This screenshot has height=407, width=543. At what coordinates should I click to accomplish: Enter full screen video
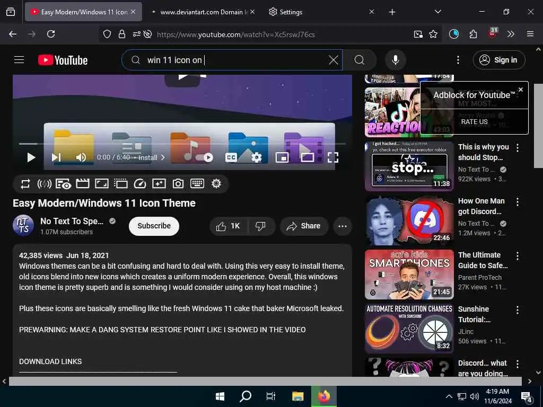(333, 157)
